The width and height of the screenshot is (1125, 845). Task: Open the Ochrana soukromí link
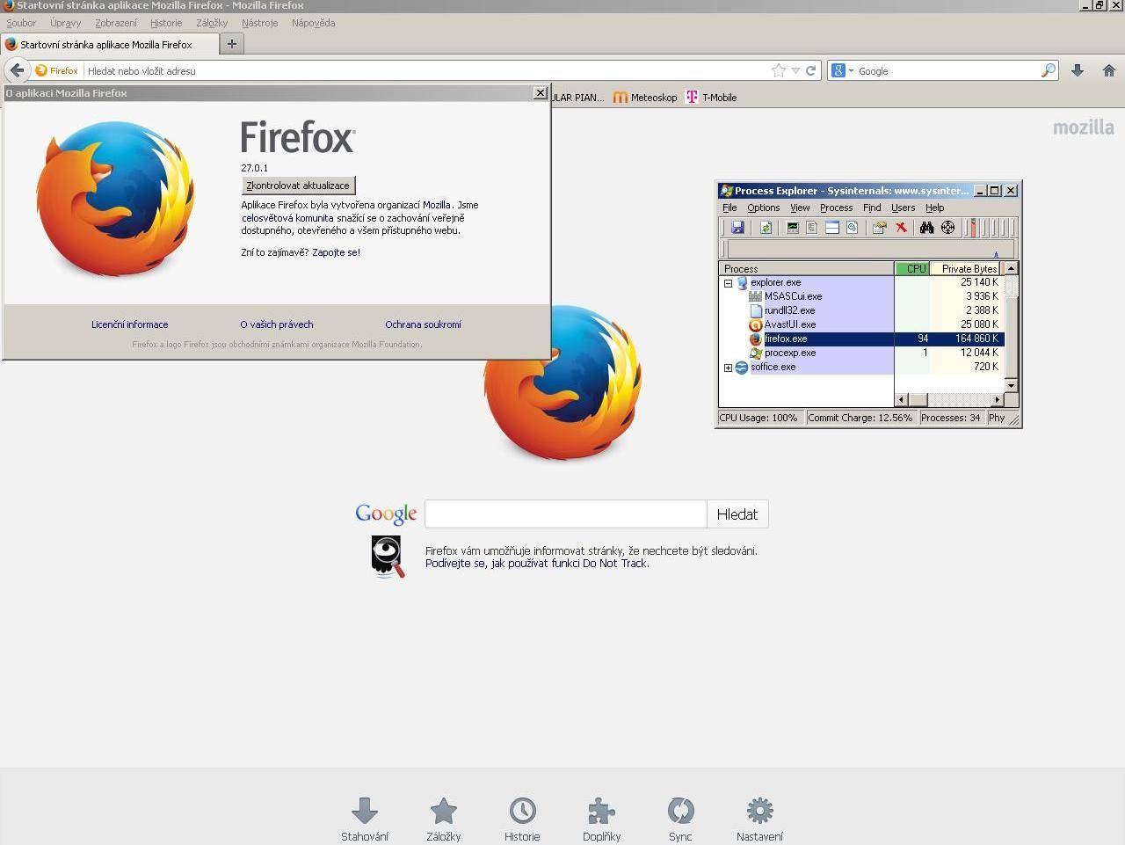423,324
